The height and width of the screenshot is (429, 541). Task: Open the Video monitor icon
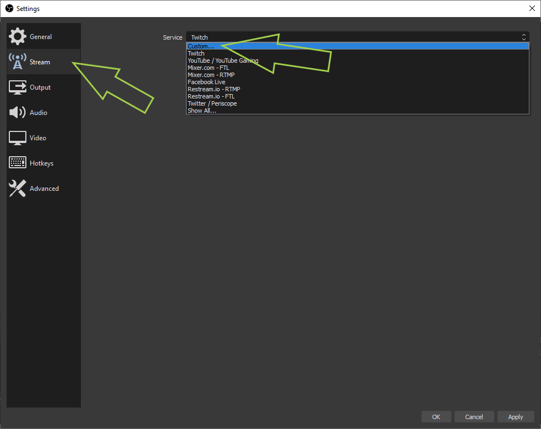tap(18, 138)
